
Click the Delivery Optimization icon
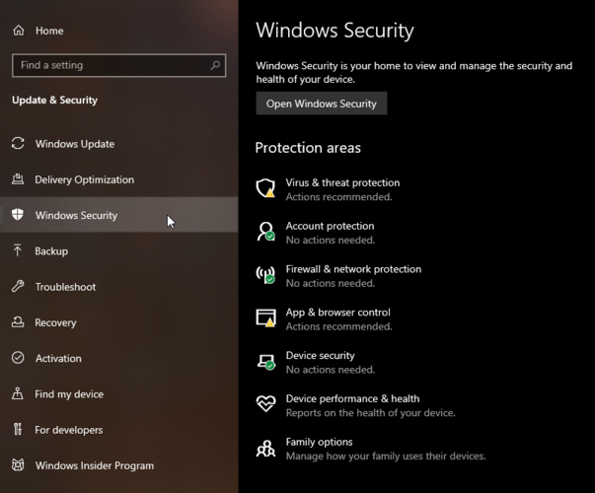18,179
